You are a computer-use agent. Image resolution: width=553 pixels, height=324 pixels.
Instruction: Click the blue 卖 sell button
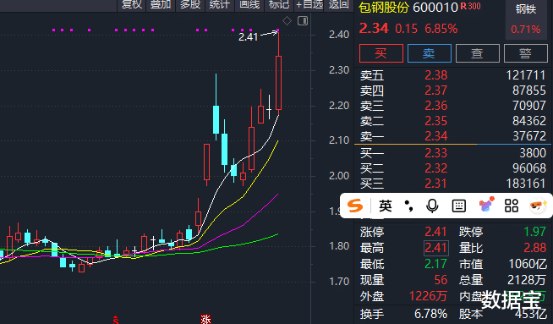click(x=430, y=53)
